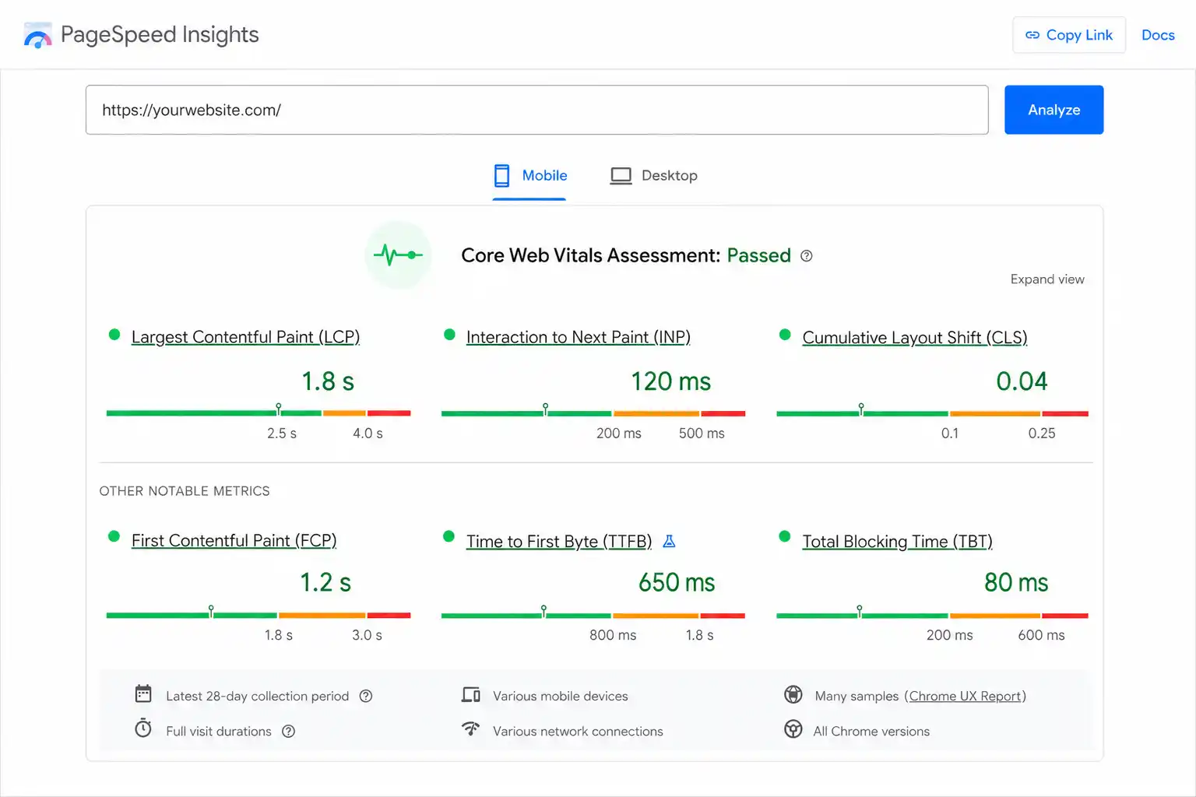Click the FCP value 1.2 s
Viewport: 1196px width, 797px height.
click(x=325, y=582)
